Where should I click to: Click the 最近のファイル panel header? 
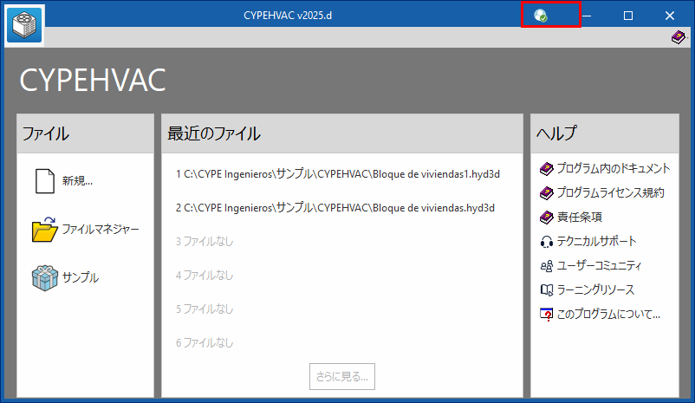342,133
